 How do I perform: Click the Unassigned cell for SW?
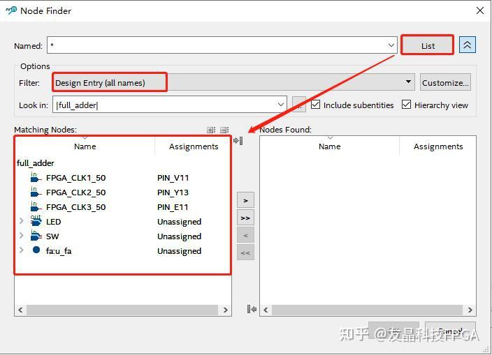(x=179, y=236)
